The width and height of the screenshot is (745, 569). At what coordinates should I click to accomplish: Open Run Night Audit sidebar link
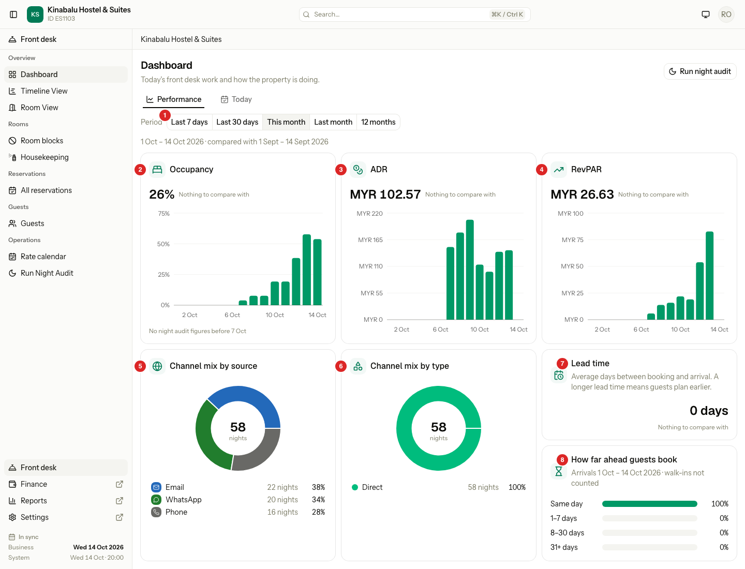pyautogui.click(x=66, y=273)
